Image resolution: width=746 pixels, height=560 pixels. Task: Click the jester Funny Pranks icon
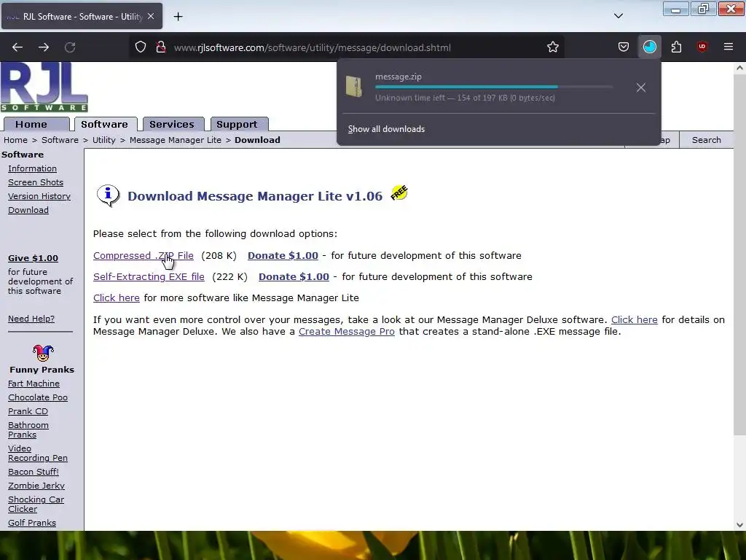(x=43, y=353)
